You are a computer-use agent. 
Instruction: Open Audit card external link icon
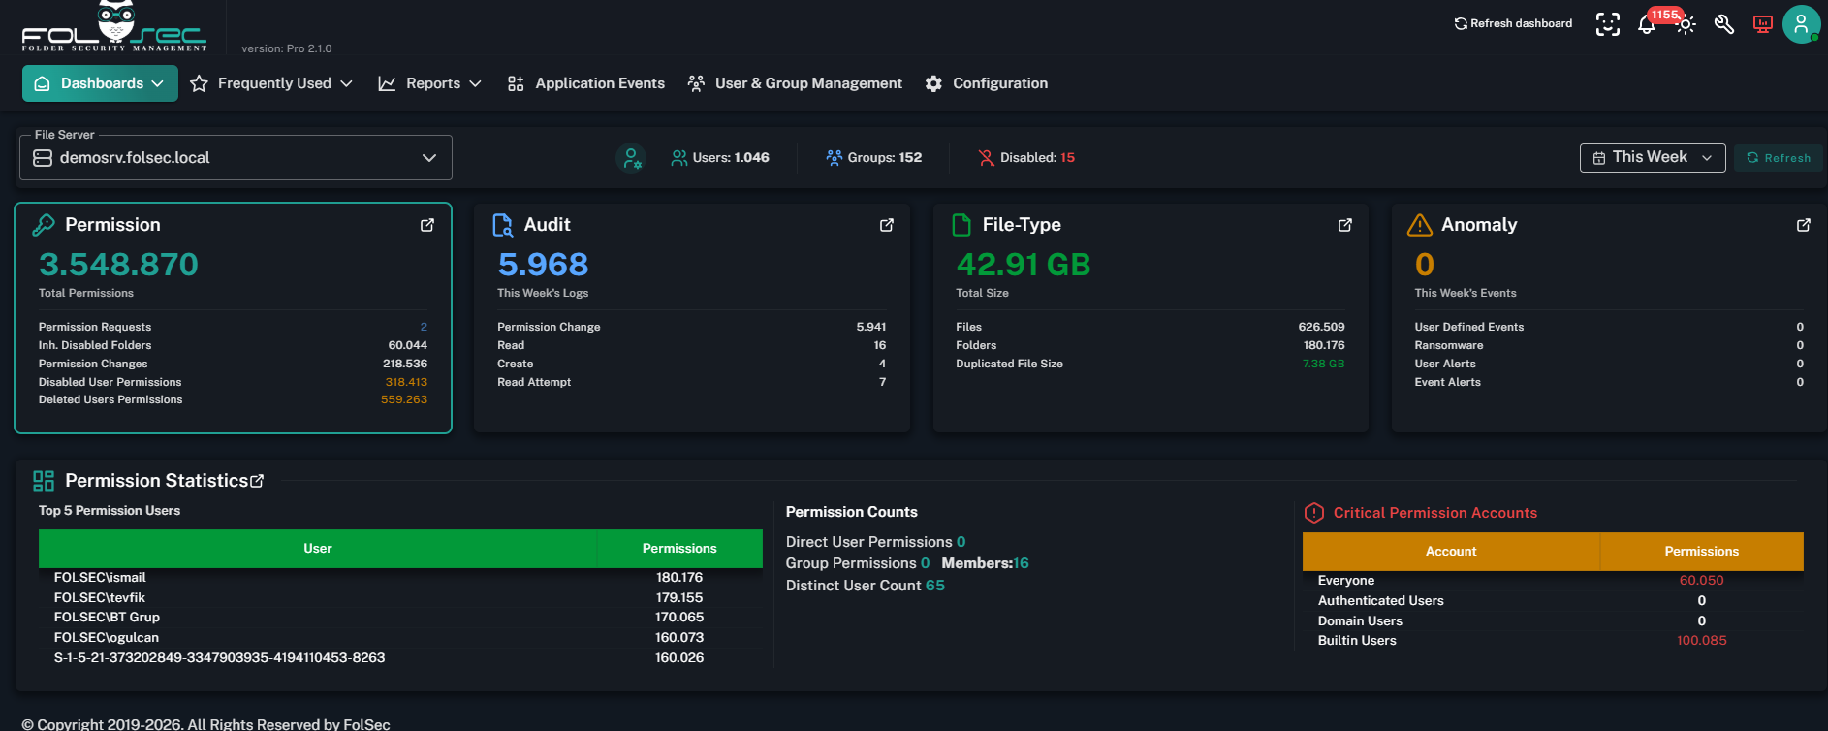pyautogui.click(x=887, y=225)
